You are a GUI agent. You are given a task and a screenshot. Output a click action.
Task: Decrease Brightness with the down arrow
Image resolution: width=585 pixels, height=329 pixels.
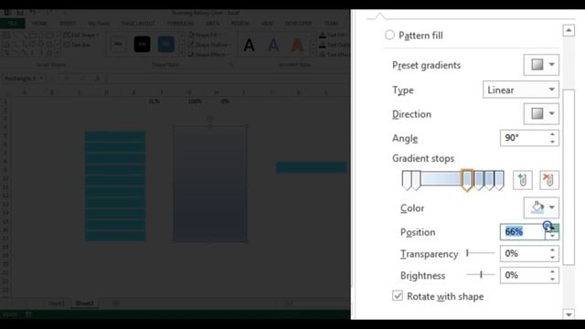pyautogui.click(x=552, y=280)
